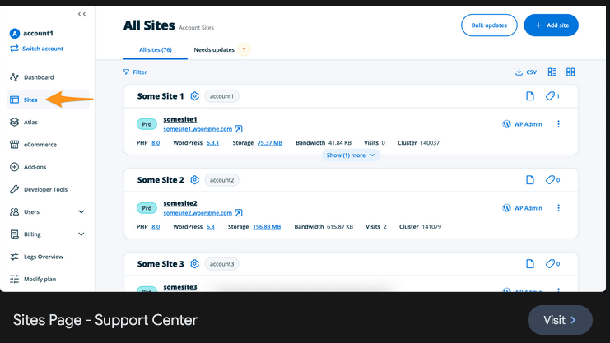Open somesite2.wpengine.com domain link
Viewport: 610px width, 343px height.
[x=198, y=213]
